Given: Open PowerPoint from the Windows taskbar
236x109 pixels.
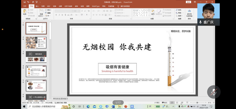Looking at the screenshot, I should pyautogui.click(x=126, y=106).
